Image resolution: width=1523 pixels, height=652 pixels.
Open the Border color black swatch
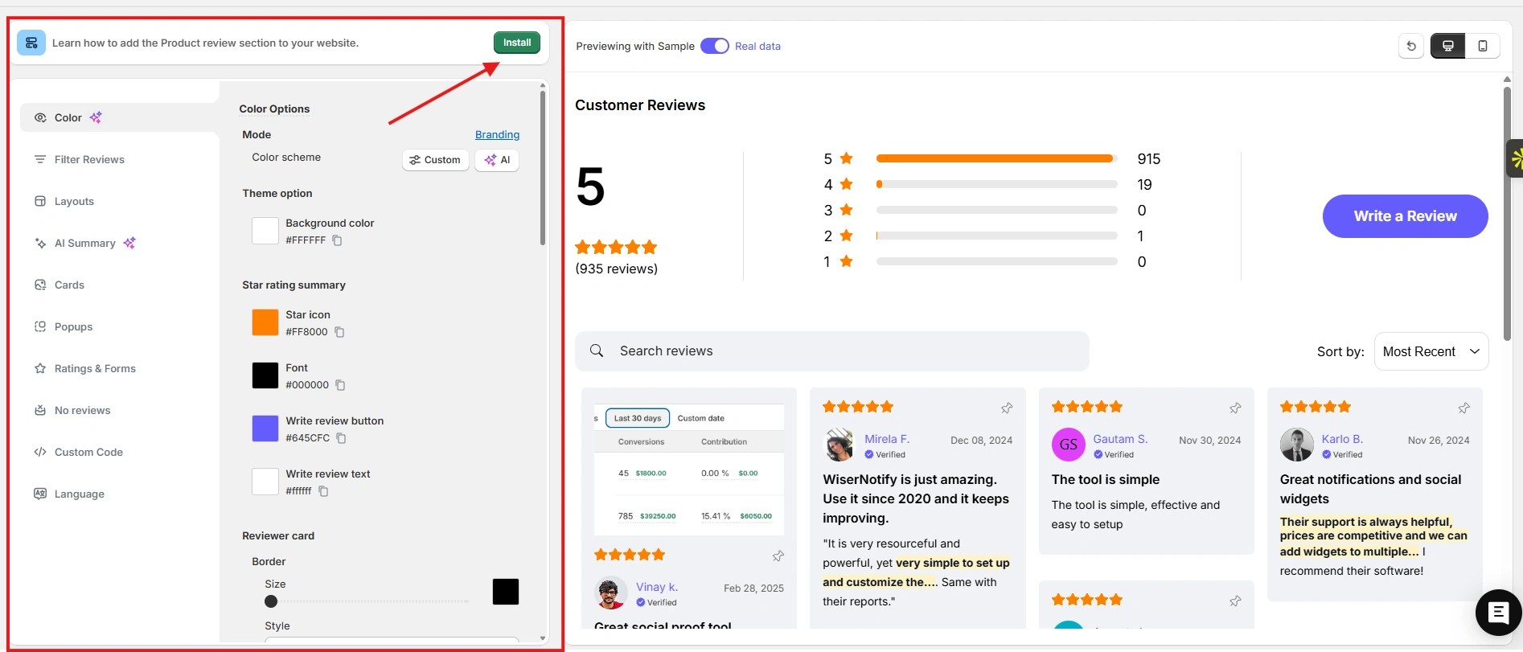coord(506,592)
